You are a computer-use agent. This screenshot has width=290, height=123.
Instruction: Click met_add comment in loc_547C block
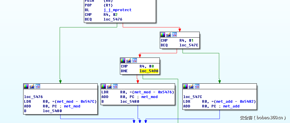[x=231, y=106]
